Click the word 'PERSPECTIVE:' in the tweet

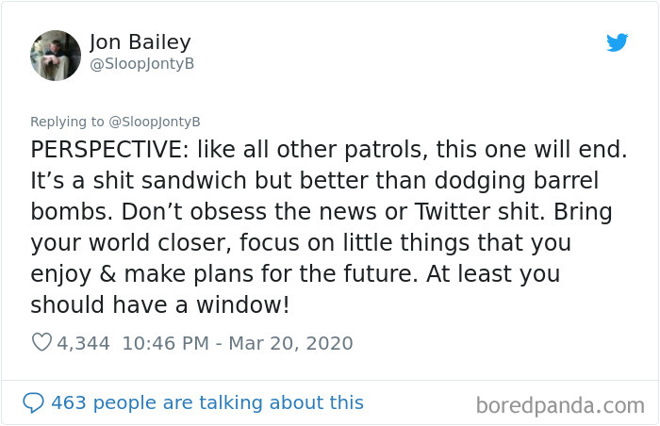110,150
